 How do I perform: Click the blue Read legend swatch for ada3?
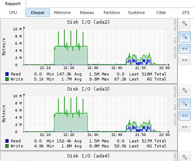click(7, 141)
